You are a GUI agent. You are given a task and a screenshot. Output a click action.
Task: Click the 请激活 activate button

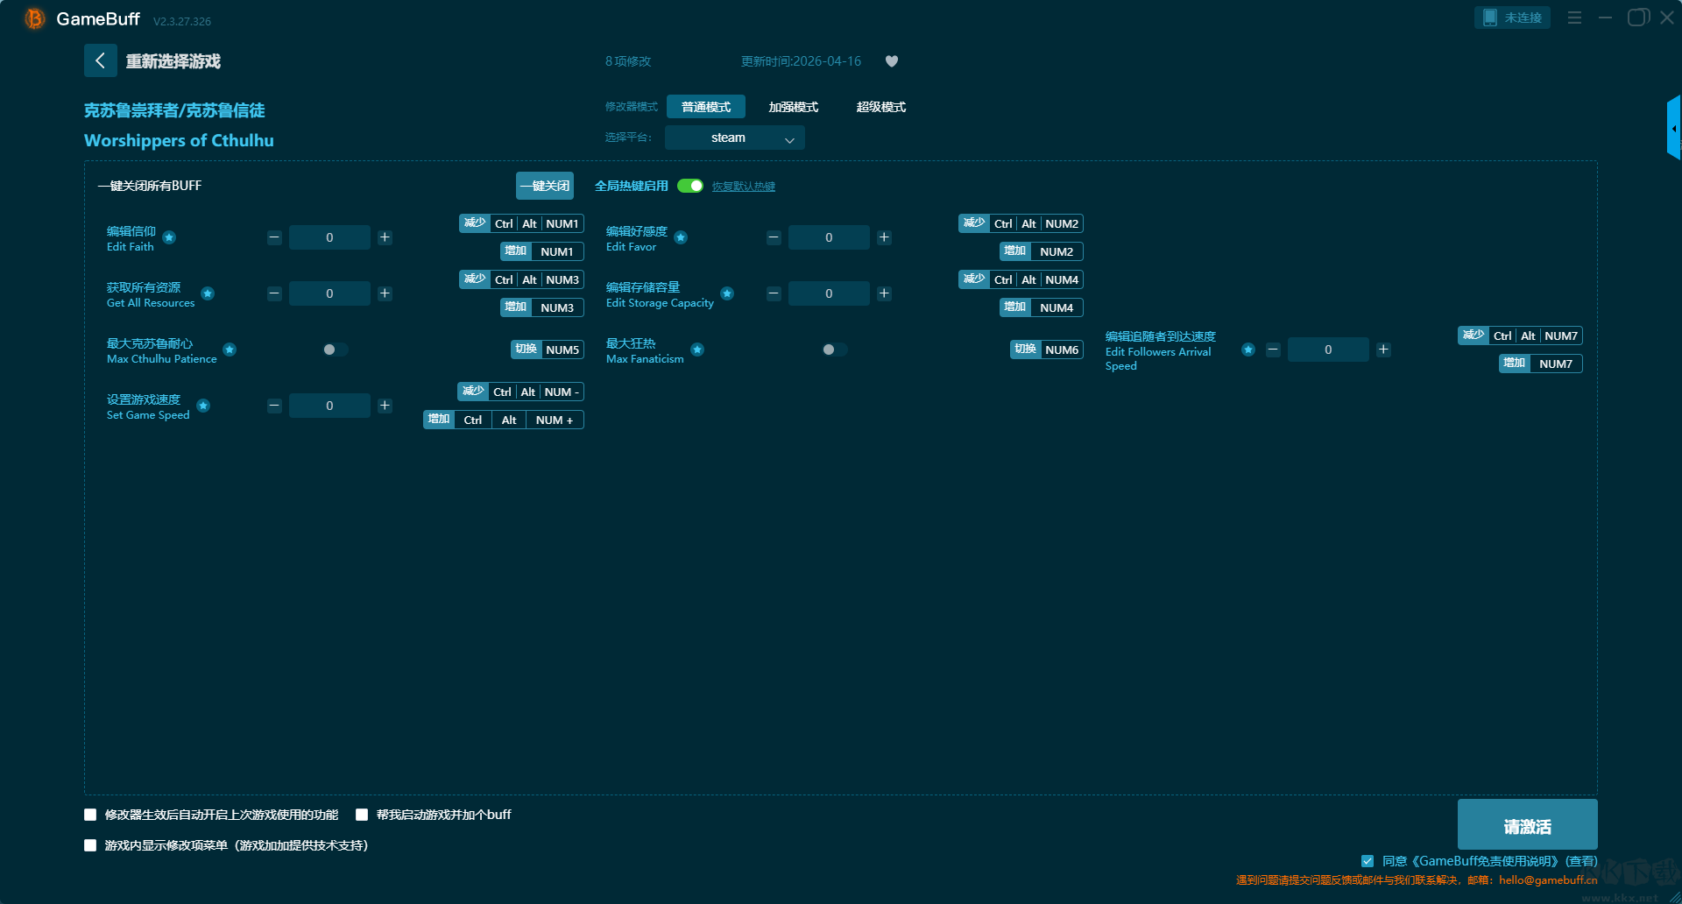coord(1528,826)
